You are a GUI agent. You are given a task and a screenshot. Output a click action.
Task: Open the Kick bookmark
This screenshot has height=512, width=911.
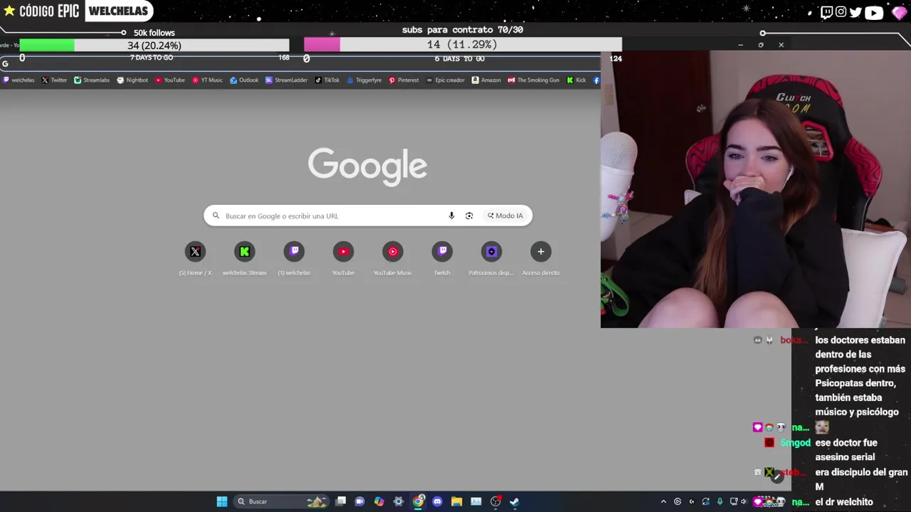[x=576, y=80]
